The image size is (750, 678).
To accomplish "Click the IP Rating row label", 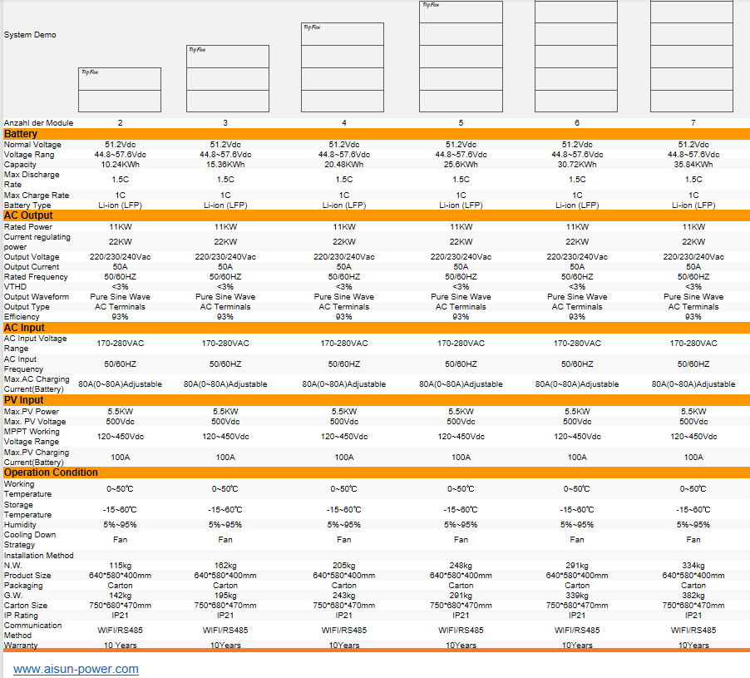I will [x=21, y=616].
